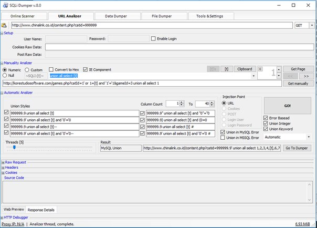Open the union all select [t] dropdown arrow

[x=253, y=76]
